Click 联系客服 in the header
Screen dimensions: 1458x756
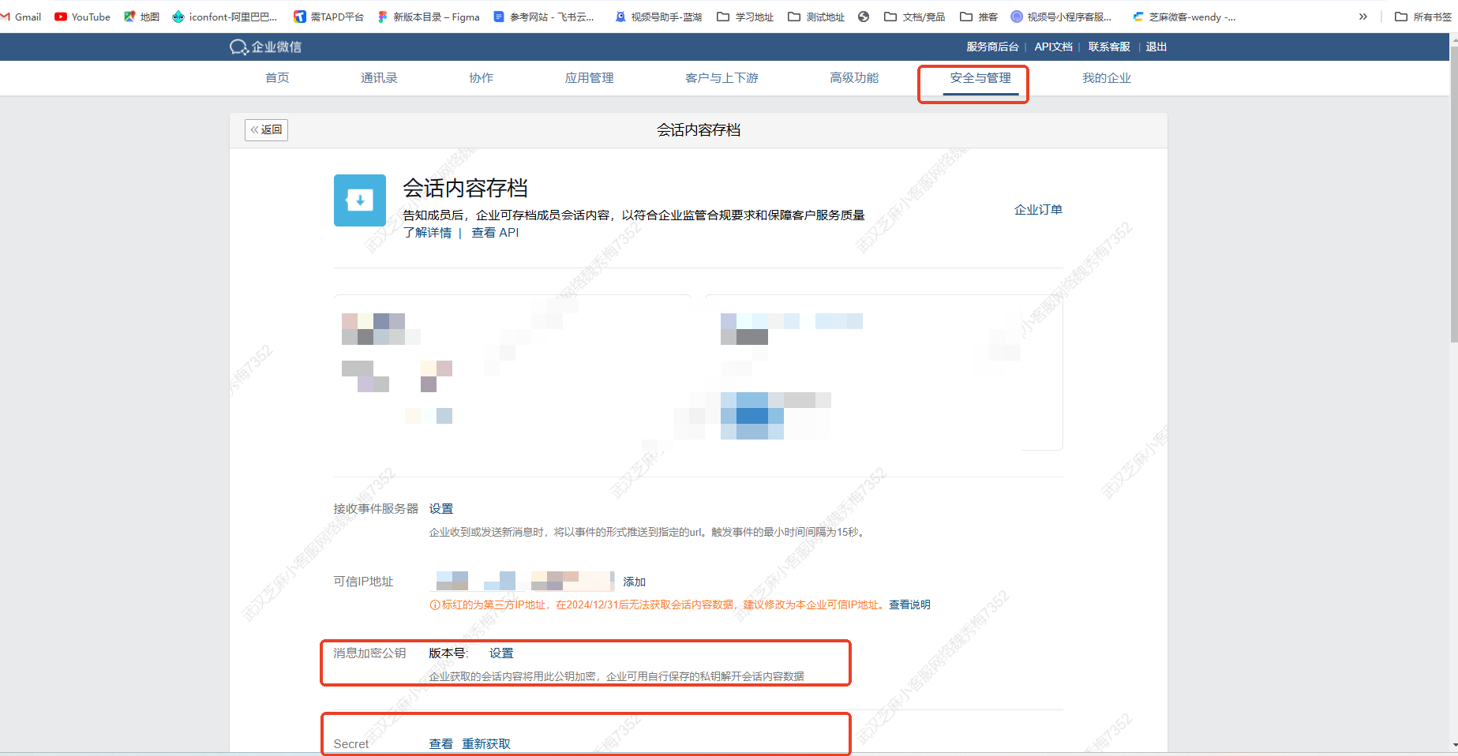[x=1109, y=47]
